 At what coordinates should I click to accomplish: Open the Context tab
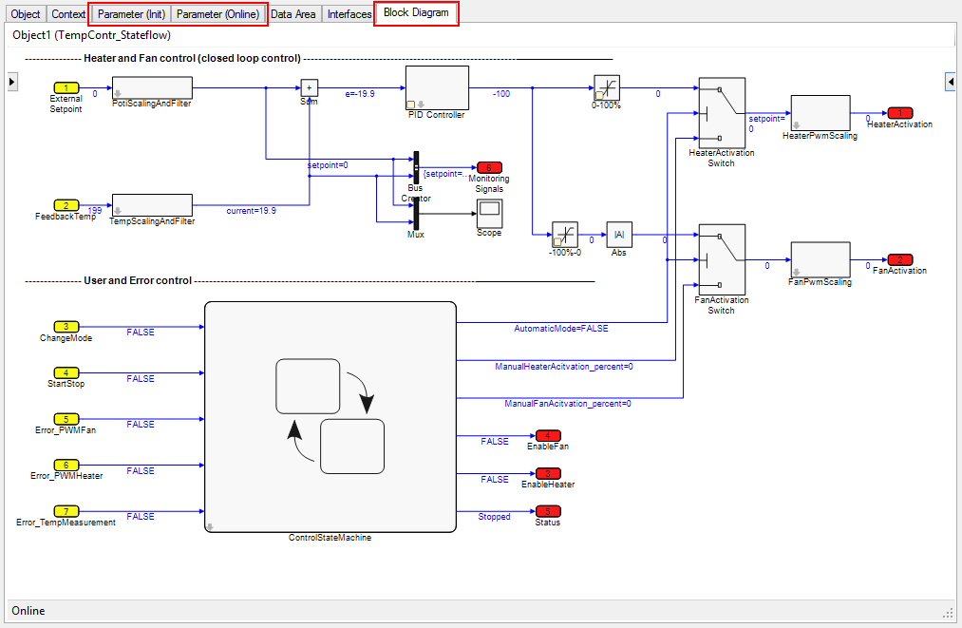click(x=67, y=13)
